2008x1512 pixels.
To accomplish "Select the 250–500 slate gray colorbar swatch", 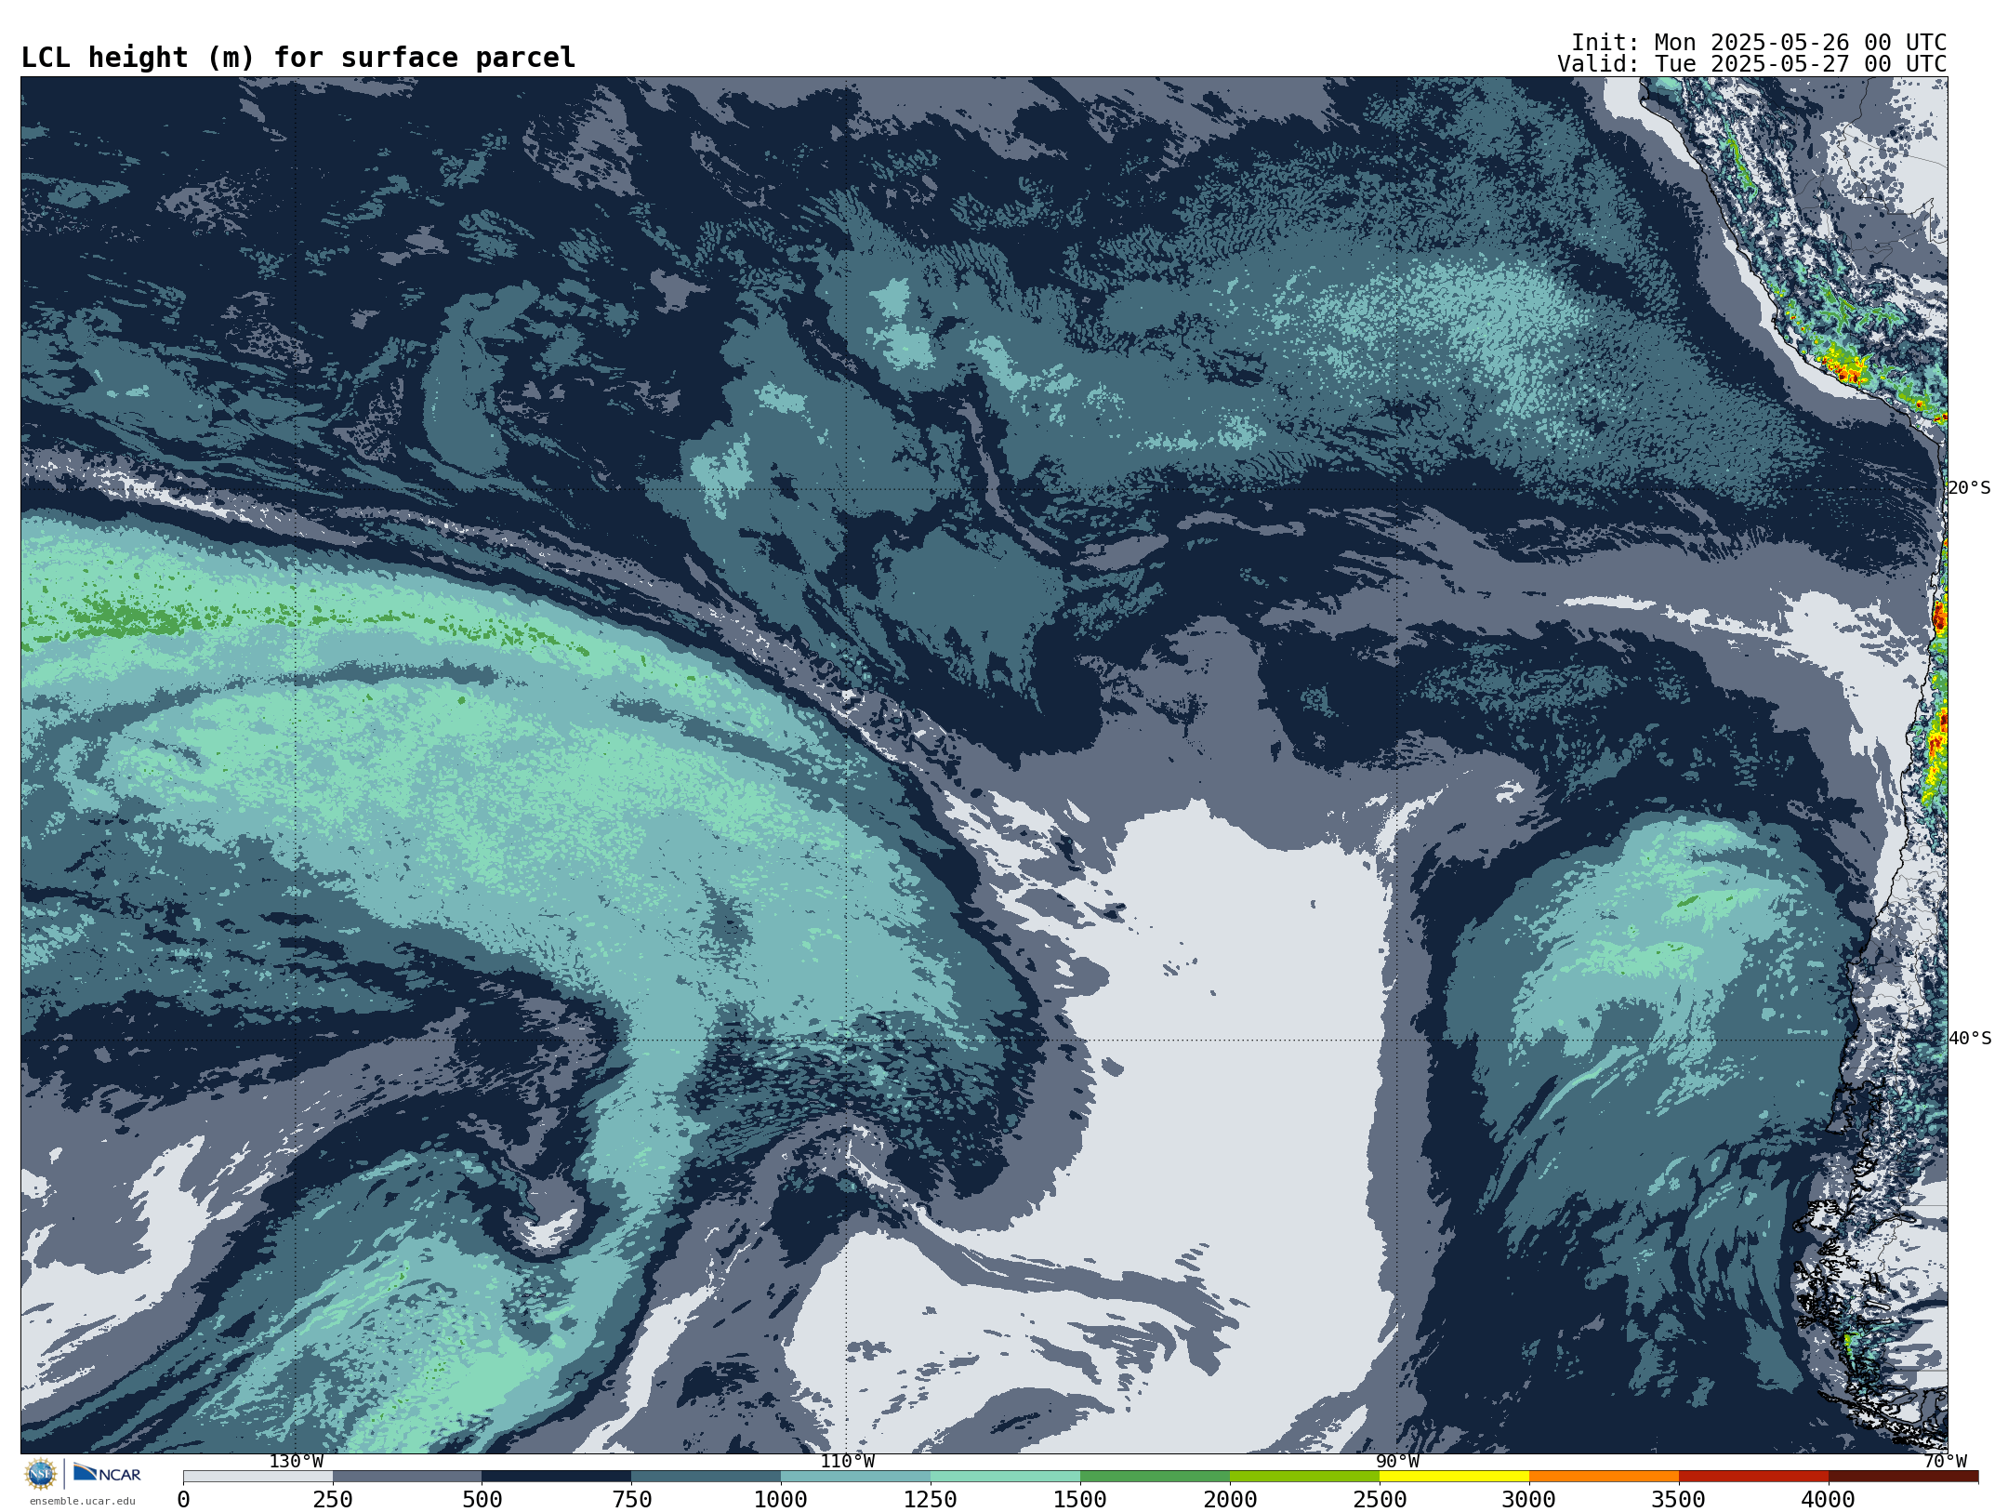I will coord(407,1477).
